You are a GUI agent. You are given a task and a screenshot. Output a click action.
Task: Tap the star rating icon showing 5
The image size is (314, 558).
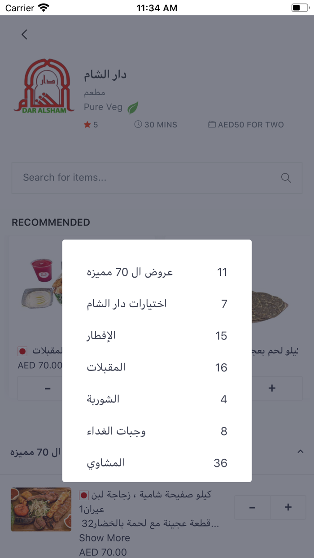(x=87, y=125)
